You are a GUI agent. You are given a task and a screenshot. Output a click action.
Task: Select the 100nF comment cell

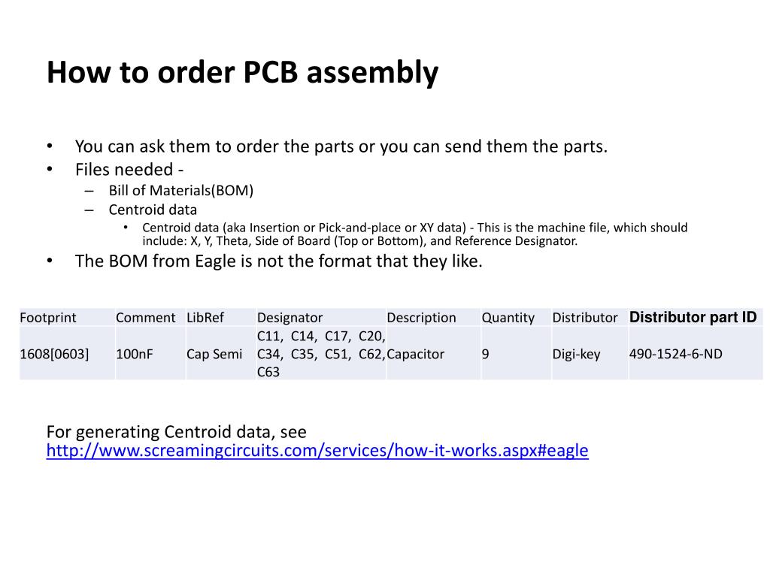[x=135, y=354]
